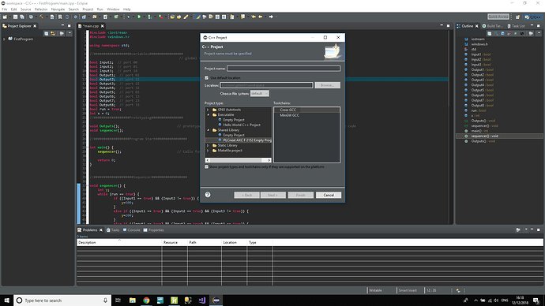Open the Outline View Menu dropdown
This screenshot has width=545, height=306.
(539, 33)
